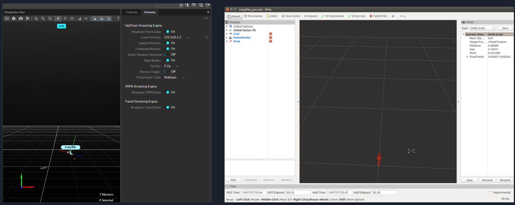Open the Transmission Type Multicast dropdown
This screenshot has width=515, height=205.
point(174,77)
